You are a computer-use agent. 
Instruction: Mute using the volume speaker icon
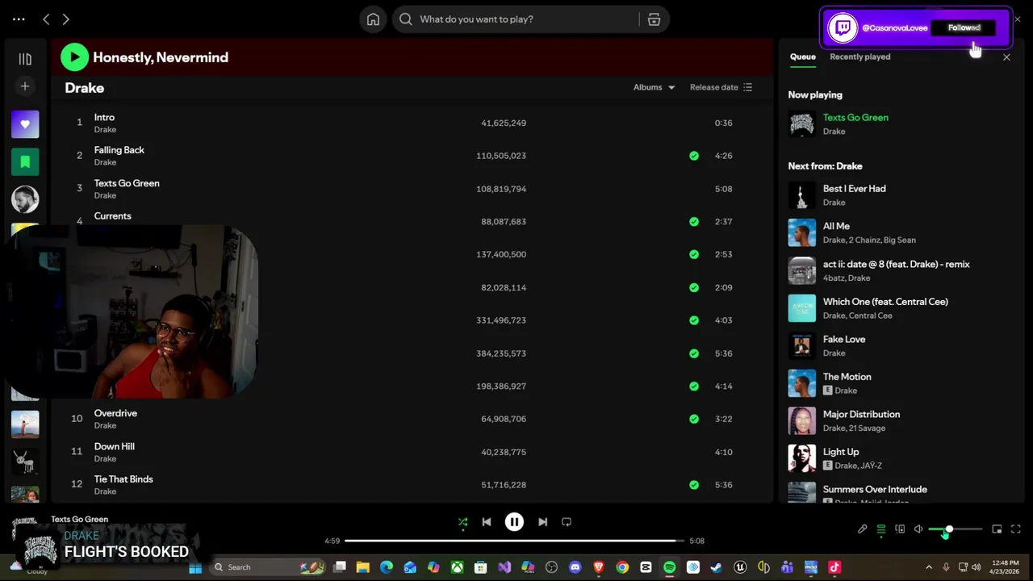point(918,529)
